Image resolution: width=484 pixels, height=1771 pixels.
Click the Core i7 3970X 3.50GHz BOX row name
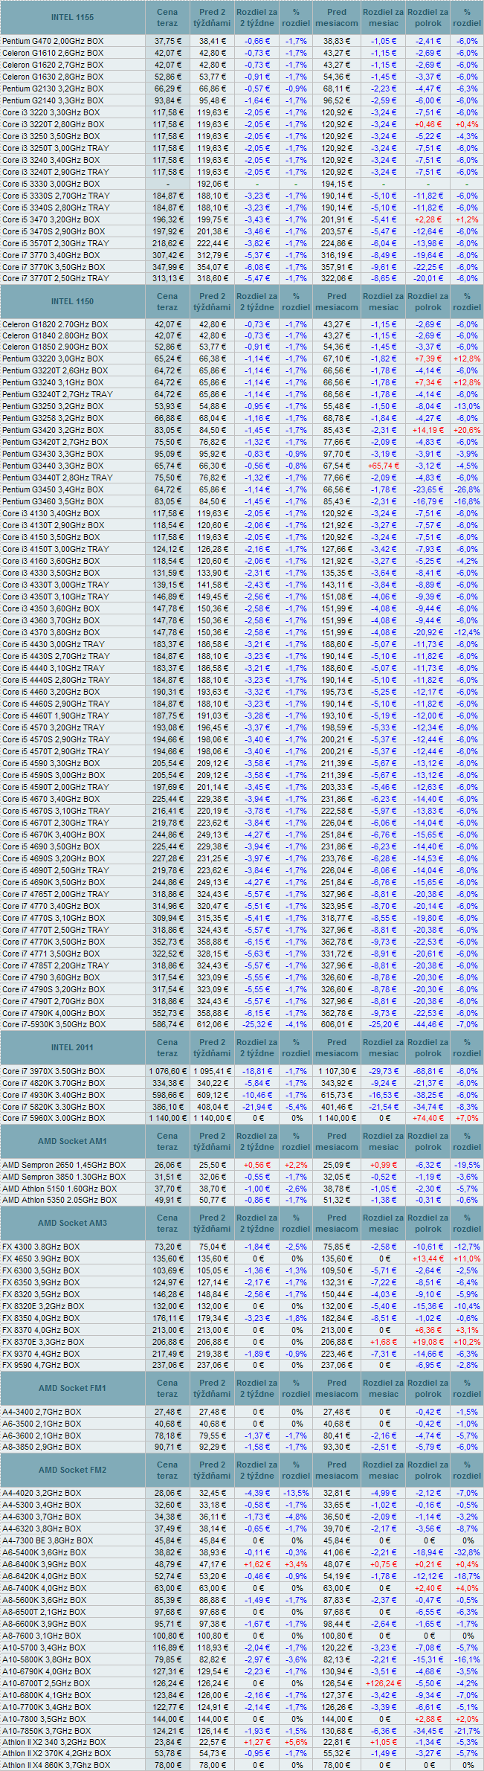54,1071
